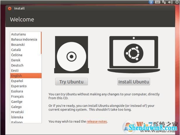Click the laptop with Ubuntu logo illustration
Viewport: 180px width, 135px height.
click(134, 54)
